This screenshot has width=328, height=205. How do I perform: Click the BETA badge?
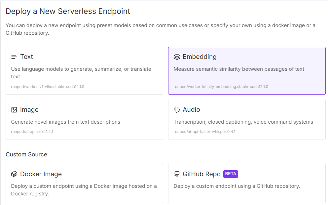[x=231, y=174]
